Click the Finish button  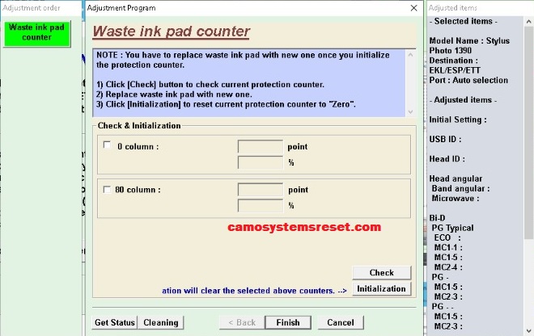point(288,322)
